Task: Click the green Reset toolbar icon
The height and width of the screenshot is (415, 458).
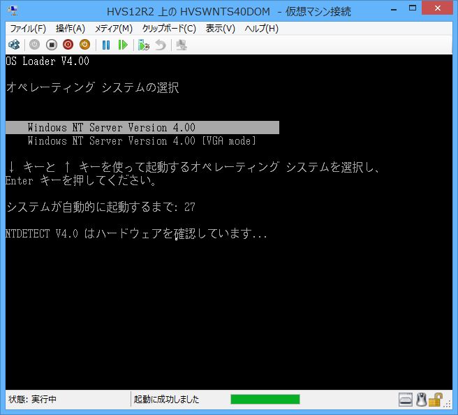Action: coord(123,45)
